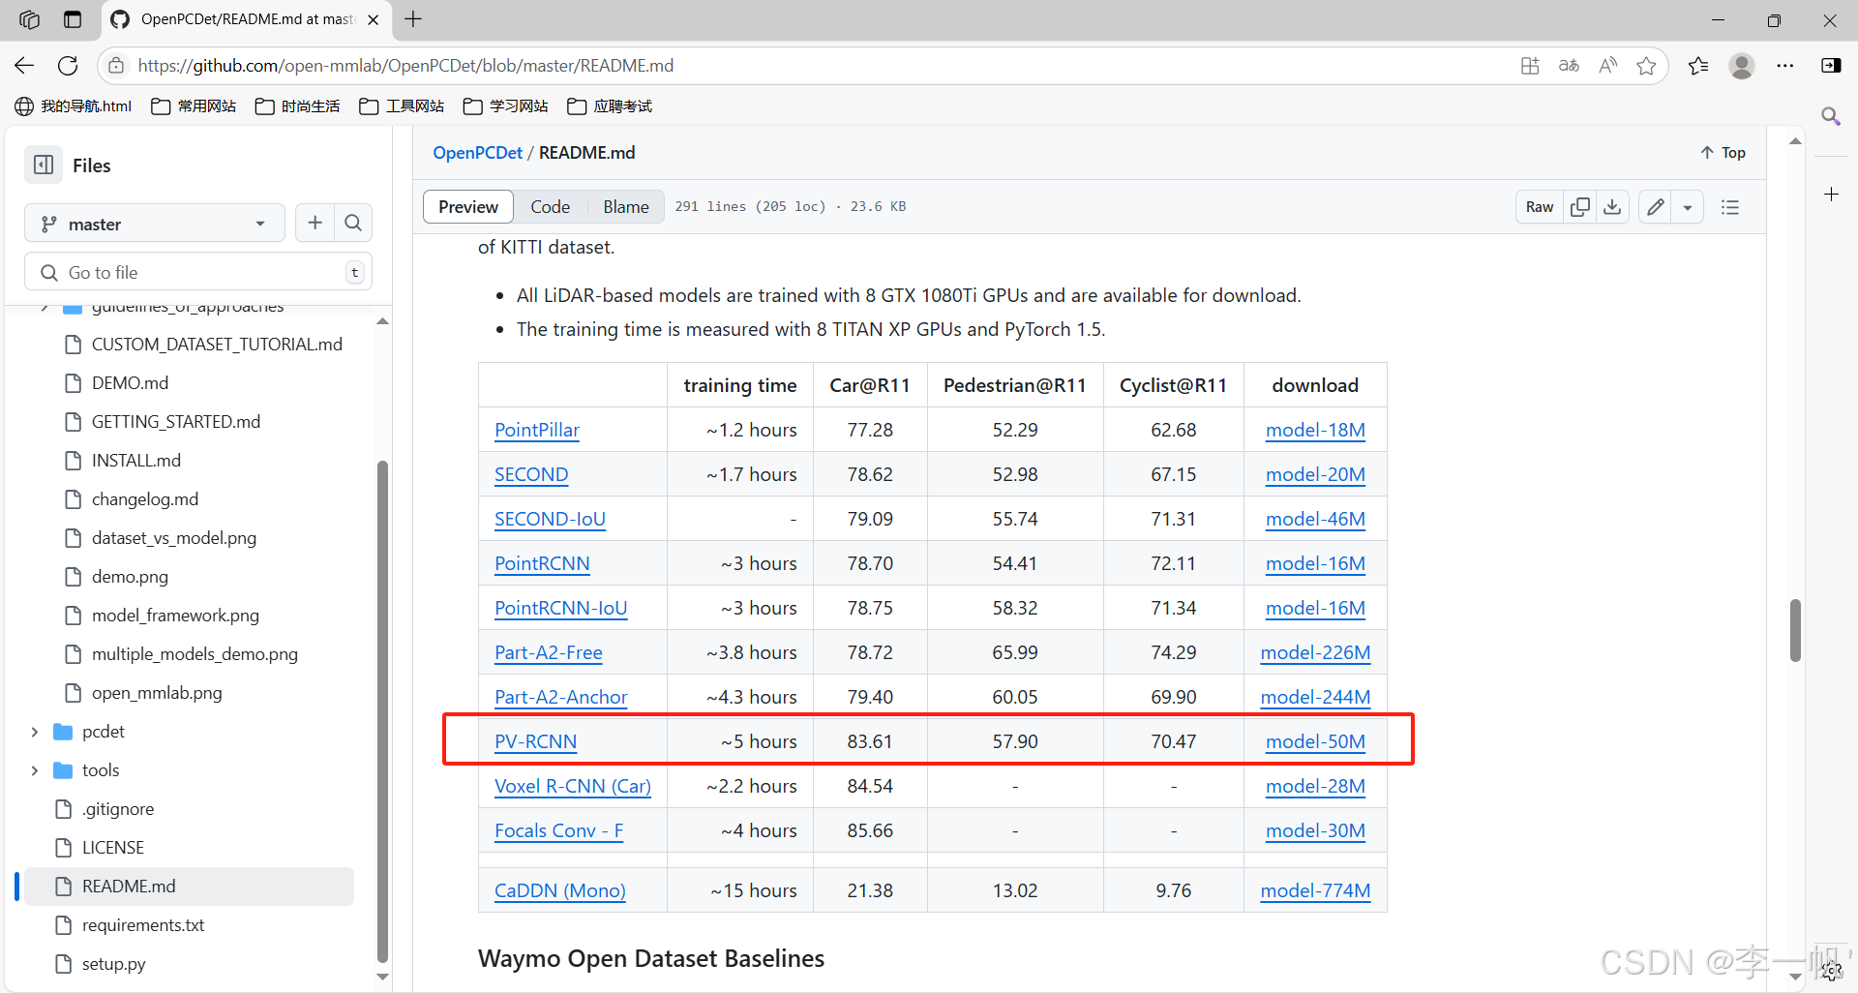Select README.md in file tree
The width and height of the screenshot is (1858, 993).
[189, 887]
